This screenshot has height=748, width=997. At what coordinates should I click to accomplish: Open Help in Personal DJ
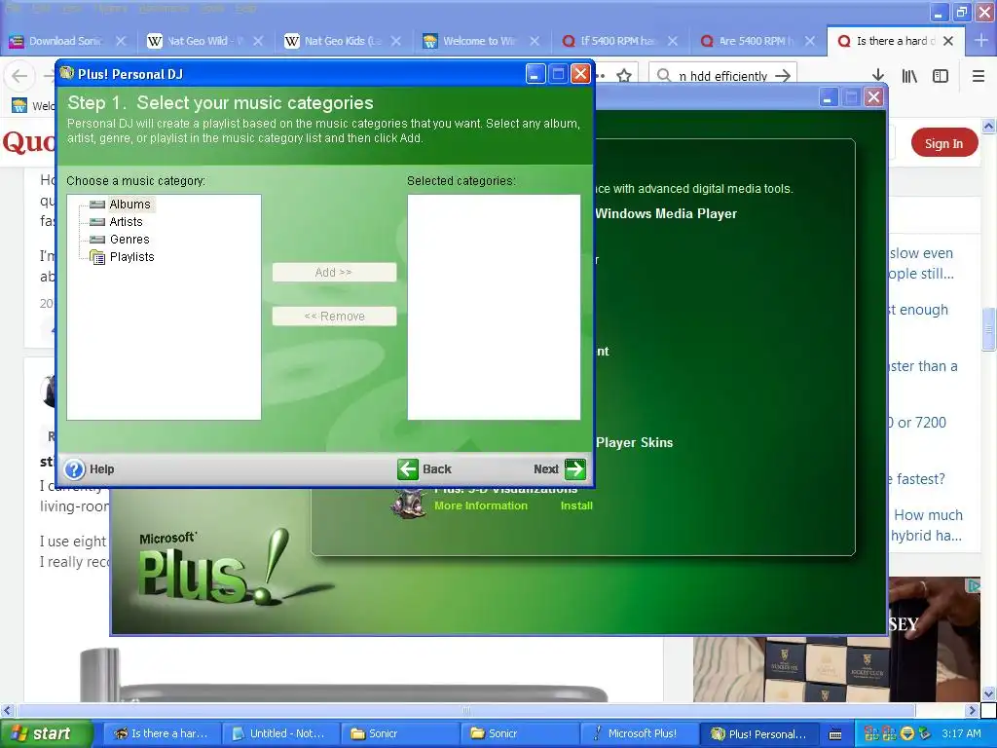point(90,469)
